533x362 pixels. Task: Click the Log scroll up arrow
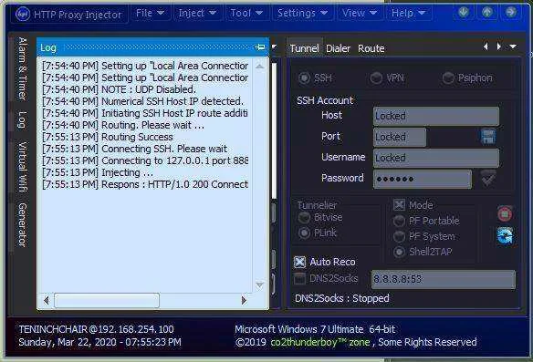pos(259,67)
